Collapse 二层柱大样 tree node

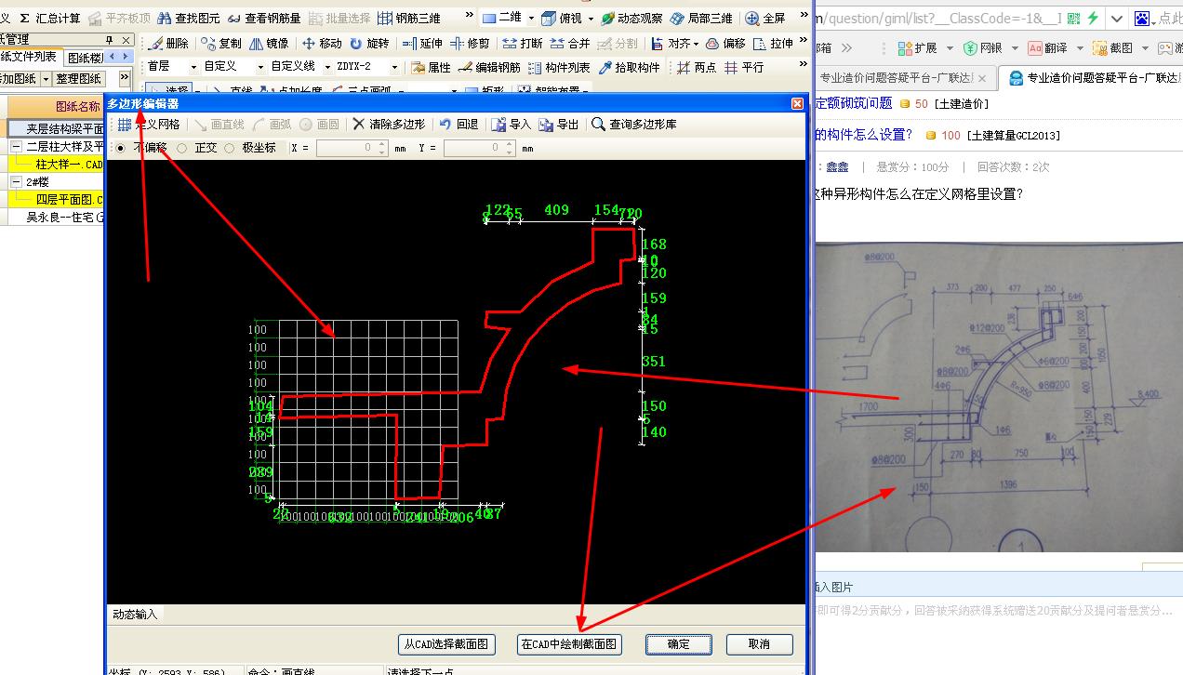(17, 146)
